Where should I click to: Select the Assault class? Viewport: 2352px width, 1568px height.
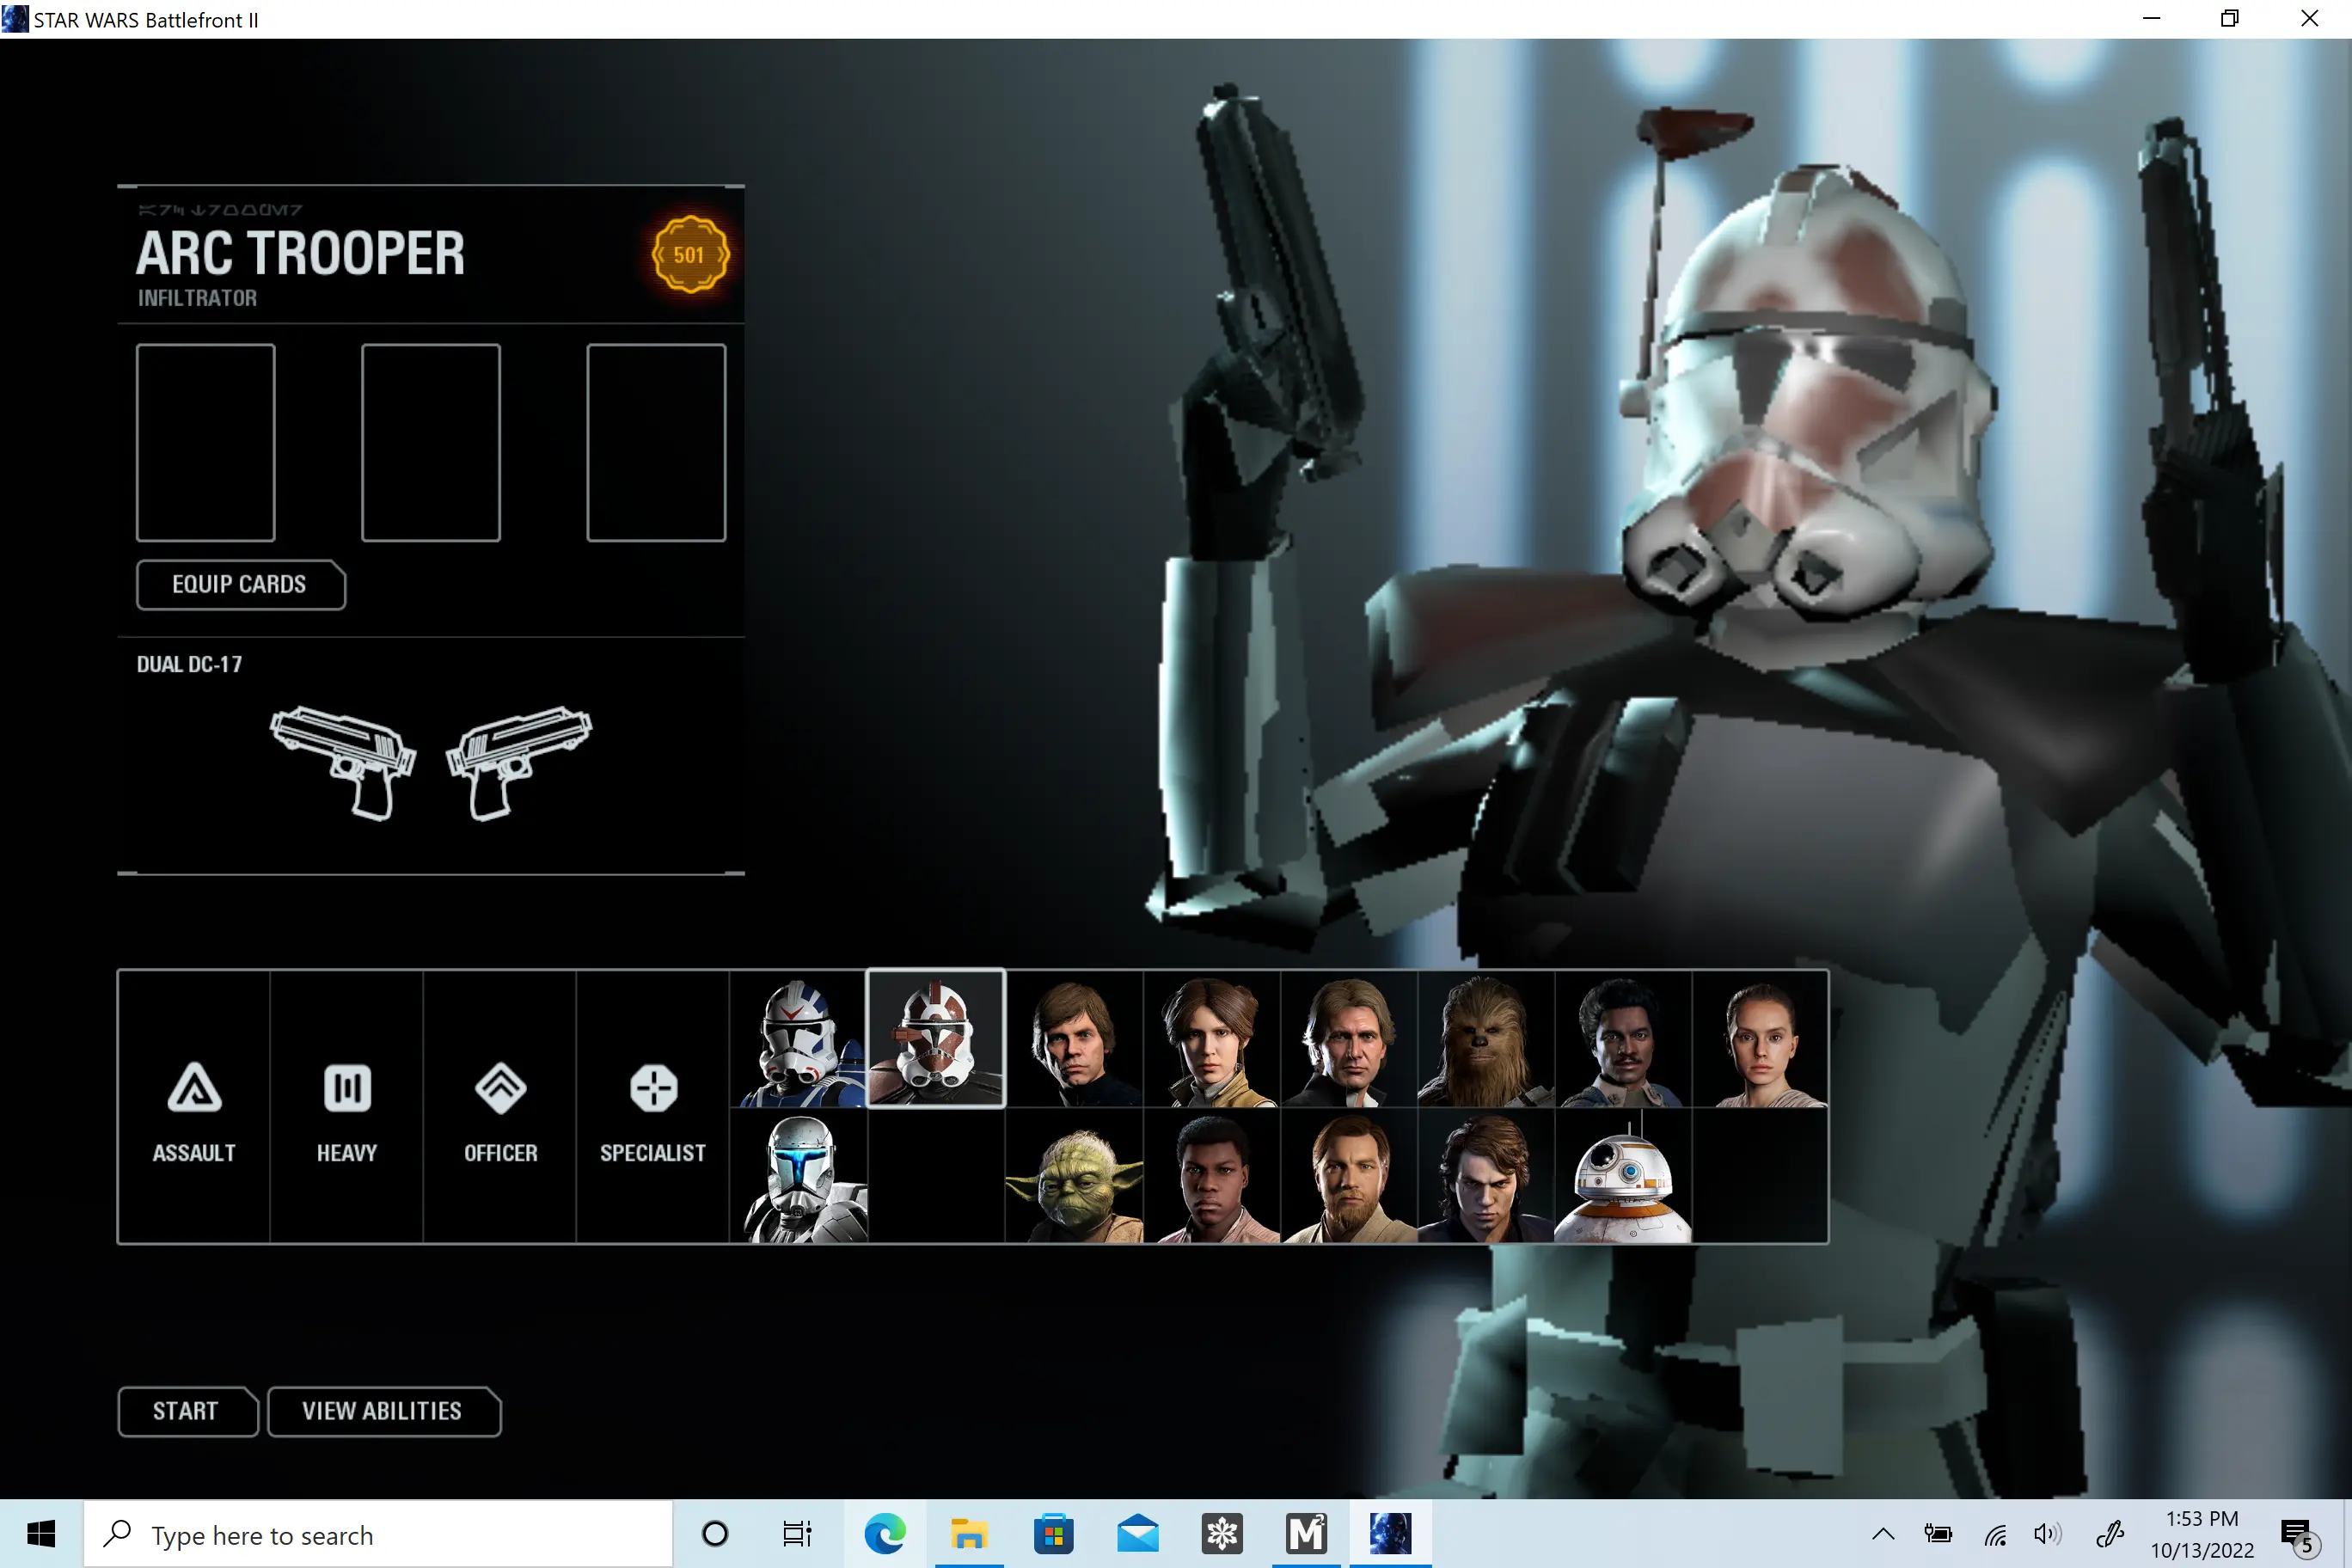(x=194, y=1107)
